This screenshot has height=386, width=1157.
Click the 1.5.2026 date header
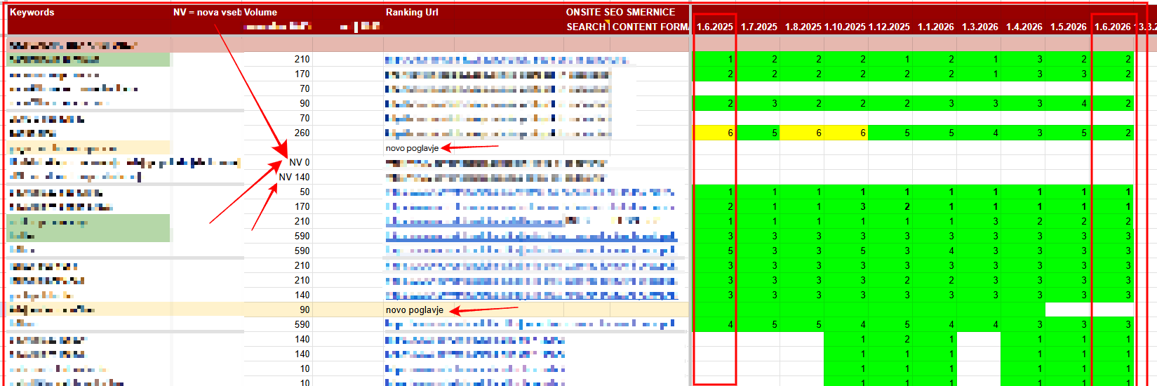tap(1068, 27)
